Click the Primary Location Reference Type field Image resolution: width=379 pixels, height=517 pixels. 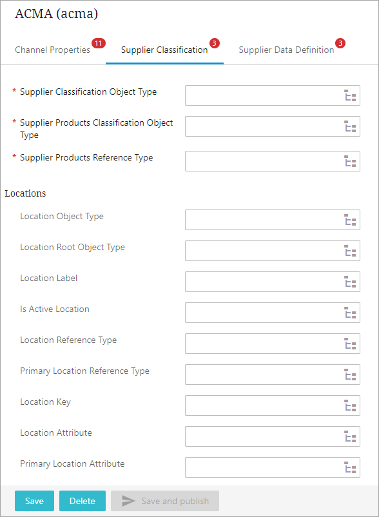tap(273, 375)
